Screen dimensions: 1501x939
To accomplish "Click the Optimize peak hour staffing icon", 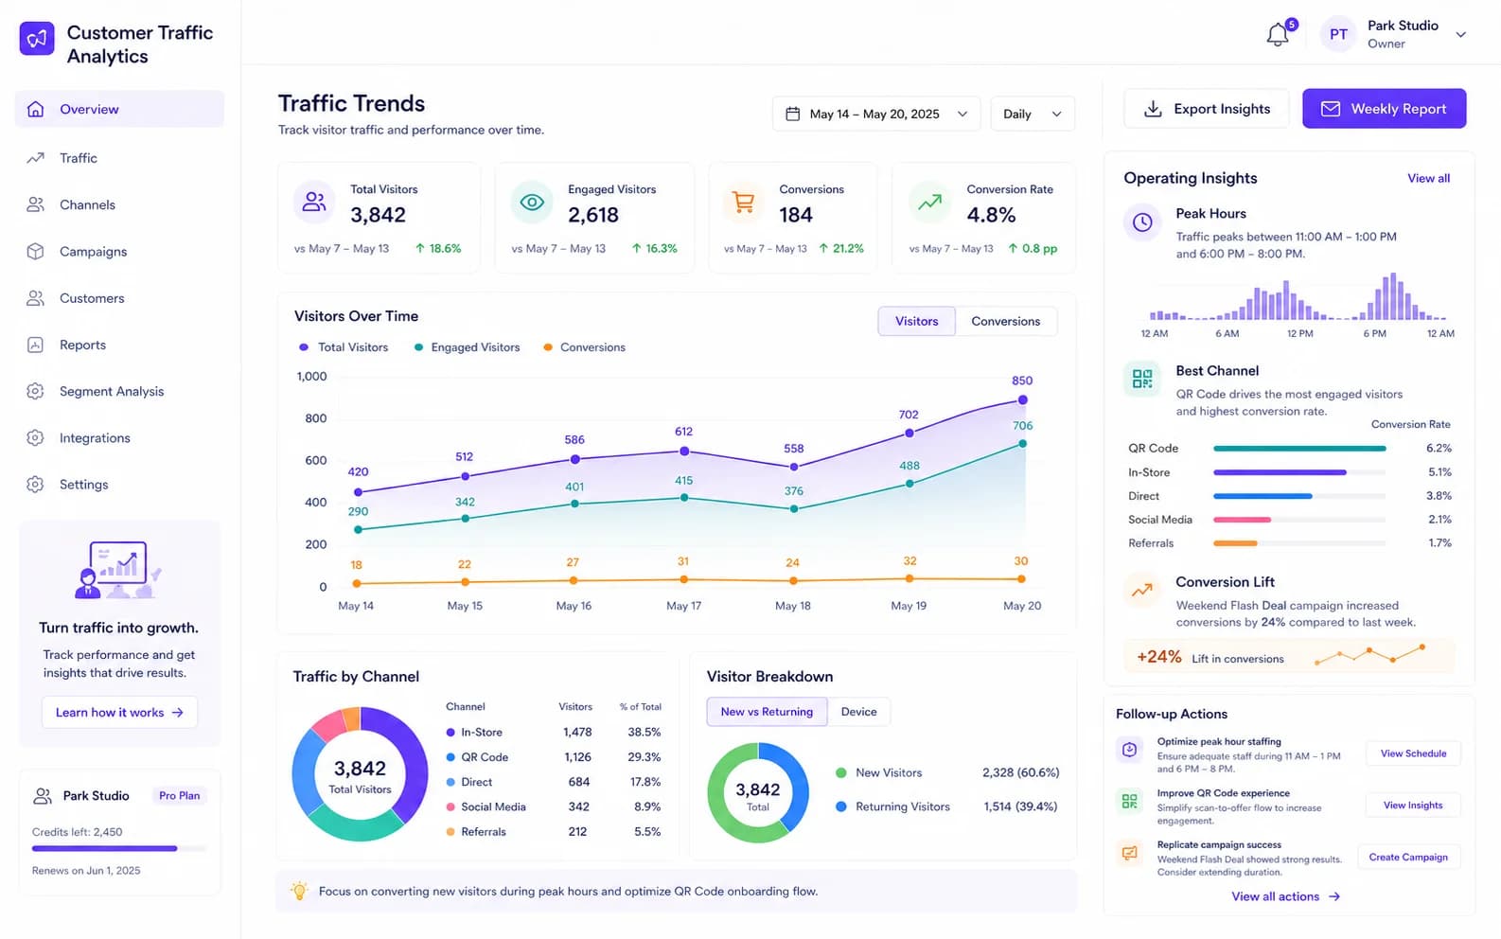I will point(1129,750).
